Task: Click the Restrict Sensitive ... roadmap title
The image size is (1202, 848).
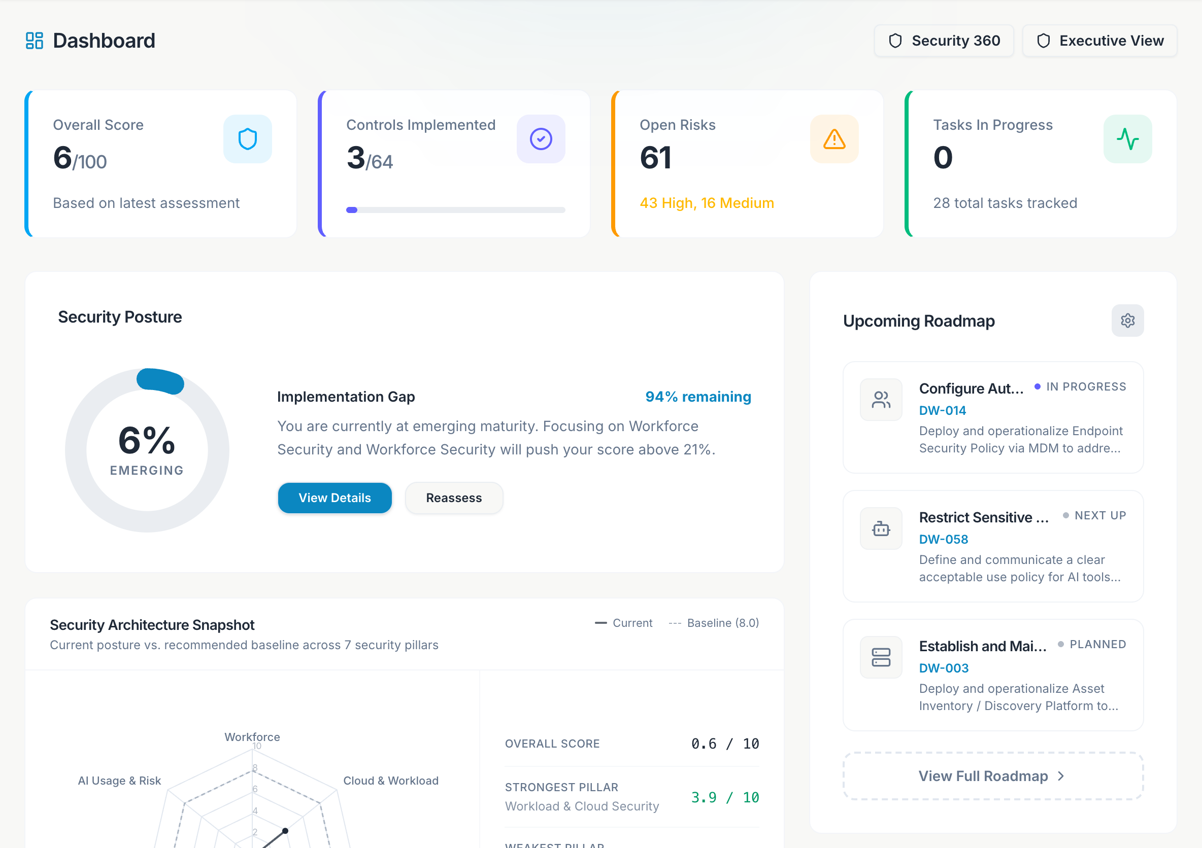Action: point(984,517)
